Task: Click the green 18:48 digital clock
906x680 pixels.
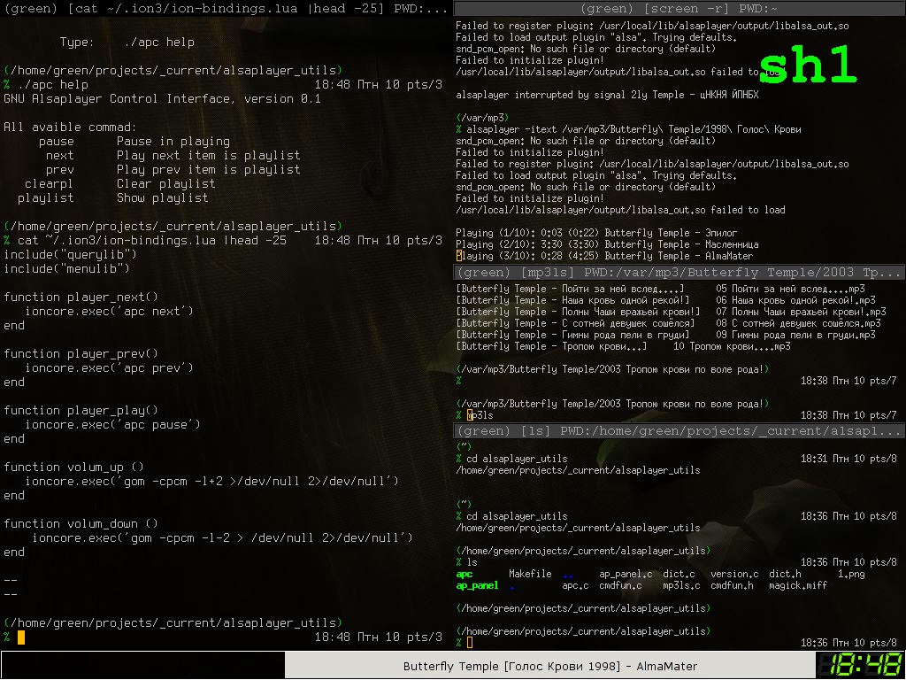Action: pos(860,665)
